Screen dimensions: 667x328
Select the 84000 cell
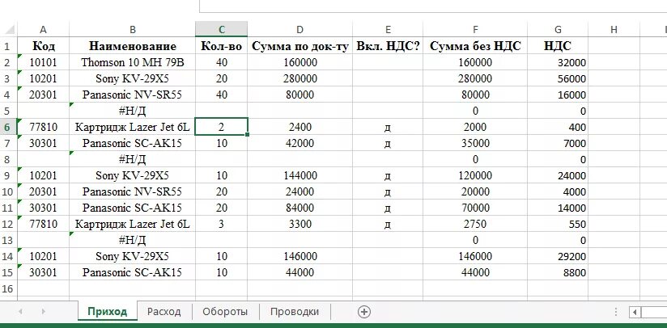[x=300, y=208]
